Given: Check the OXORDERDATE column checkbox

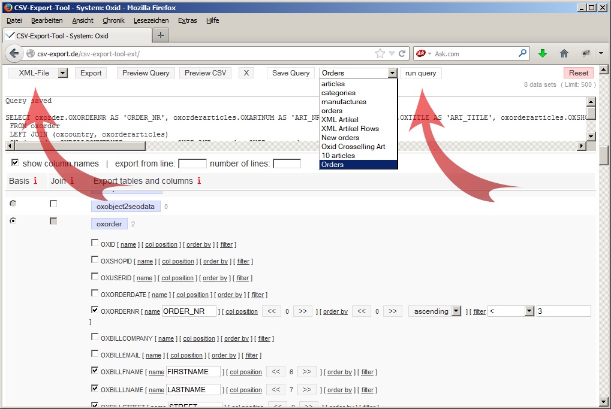Looking at the screenshot, I should pyautogui.click(x=95, y=293).
